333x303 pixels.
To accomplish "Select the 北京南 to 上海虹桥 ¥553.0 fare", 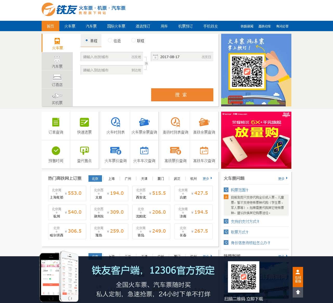I will pos(67,193).
